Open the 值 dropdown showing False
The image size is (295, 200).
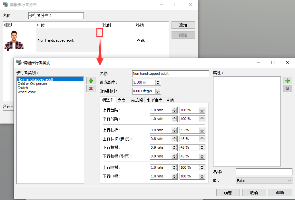264,180
